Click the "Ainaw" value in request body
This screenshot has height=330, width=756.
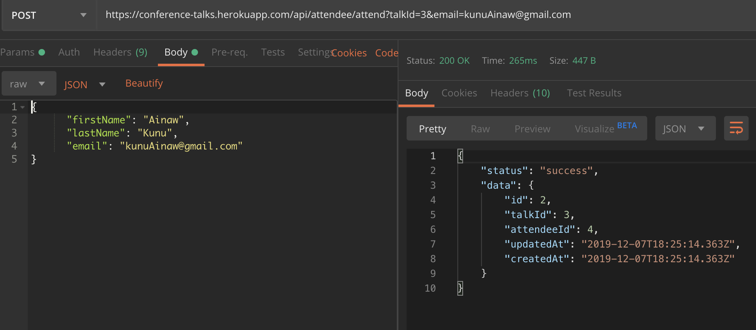click(164, 120)
